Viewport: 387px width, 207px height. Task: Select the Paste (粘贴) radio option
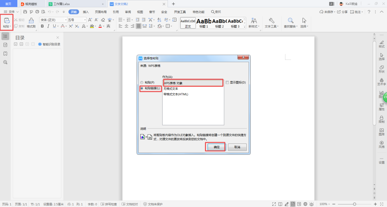pyautogui.click(x=142, y=82)
